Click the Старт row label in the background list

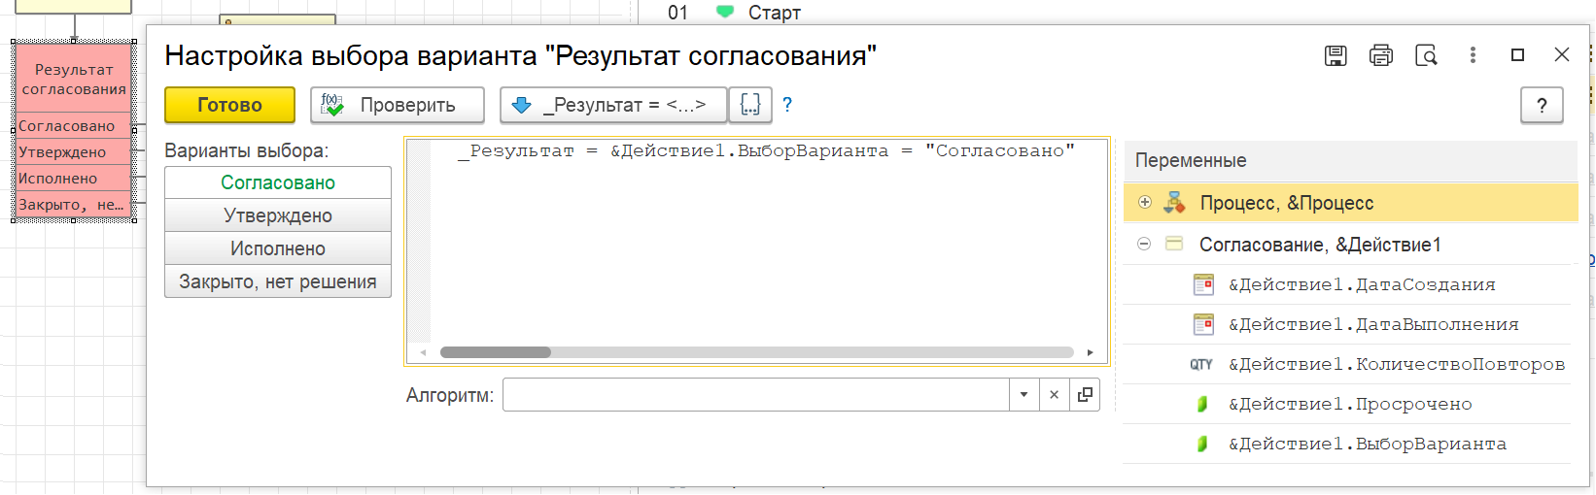click(x=775, y=13)
